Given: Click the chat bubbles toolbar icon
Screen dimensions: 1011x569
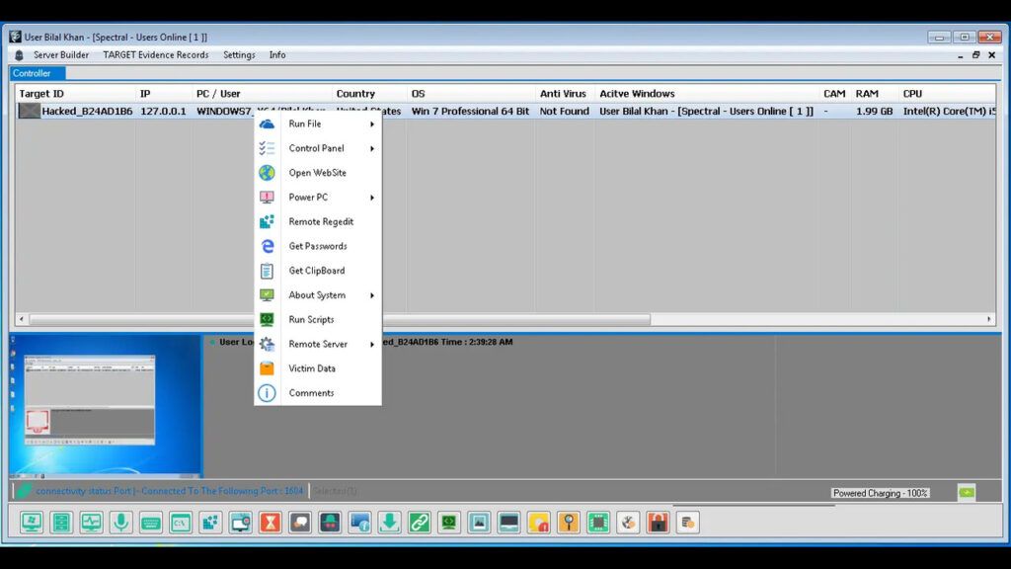Looking at the screenshot, I should (300, 522).
